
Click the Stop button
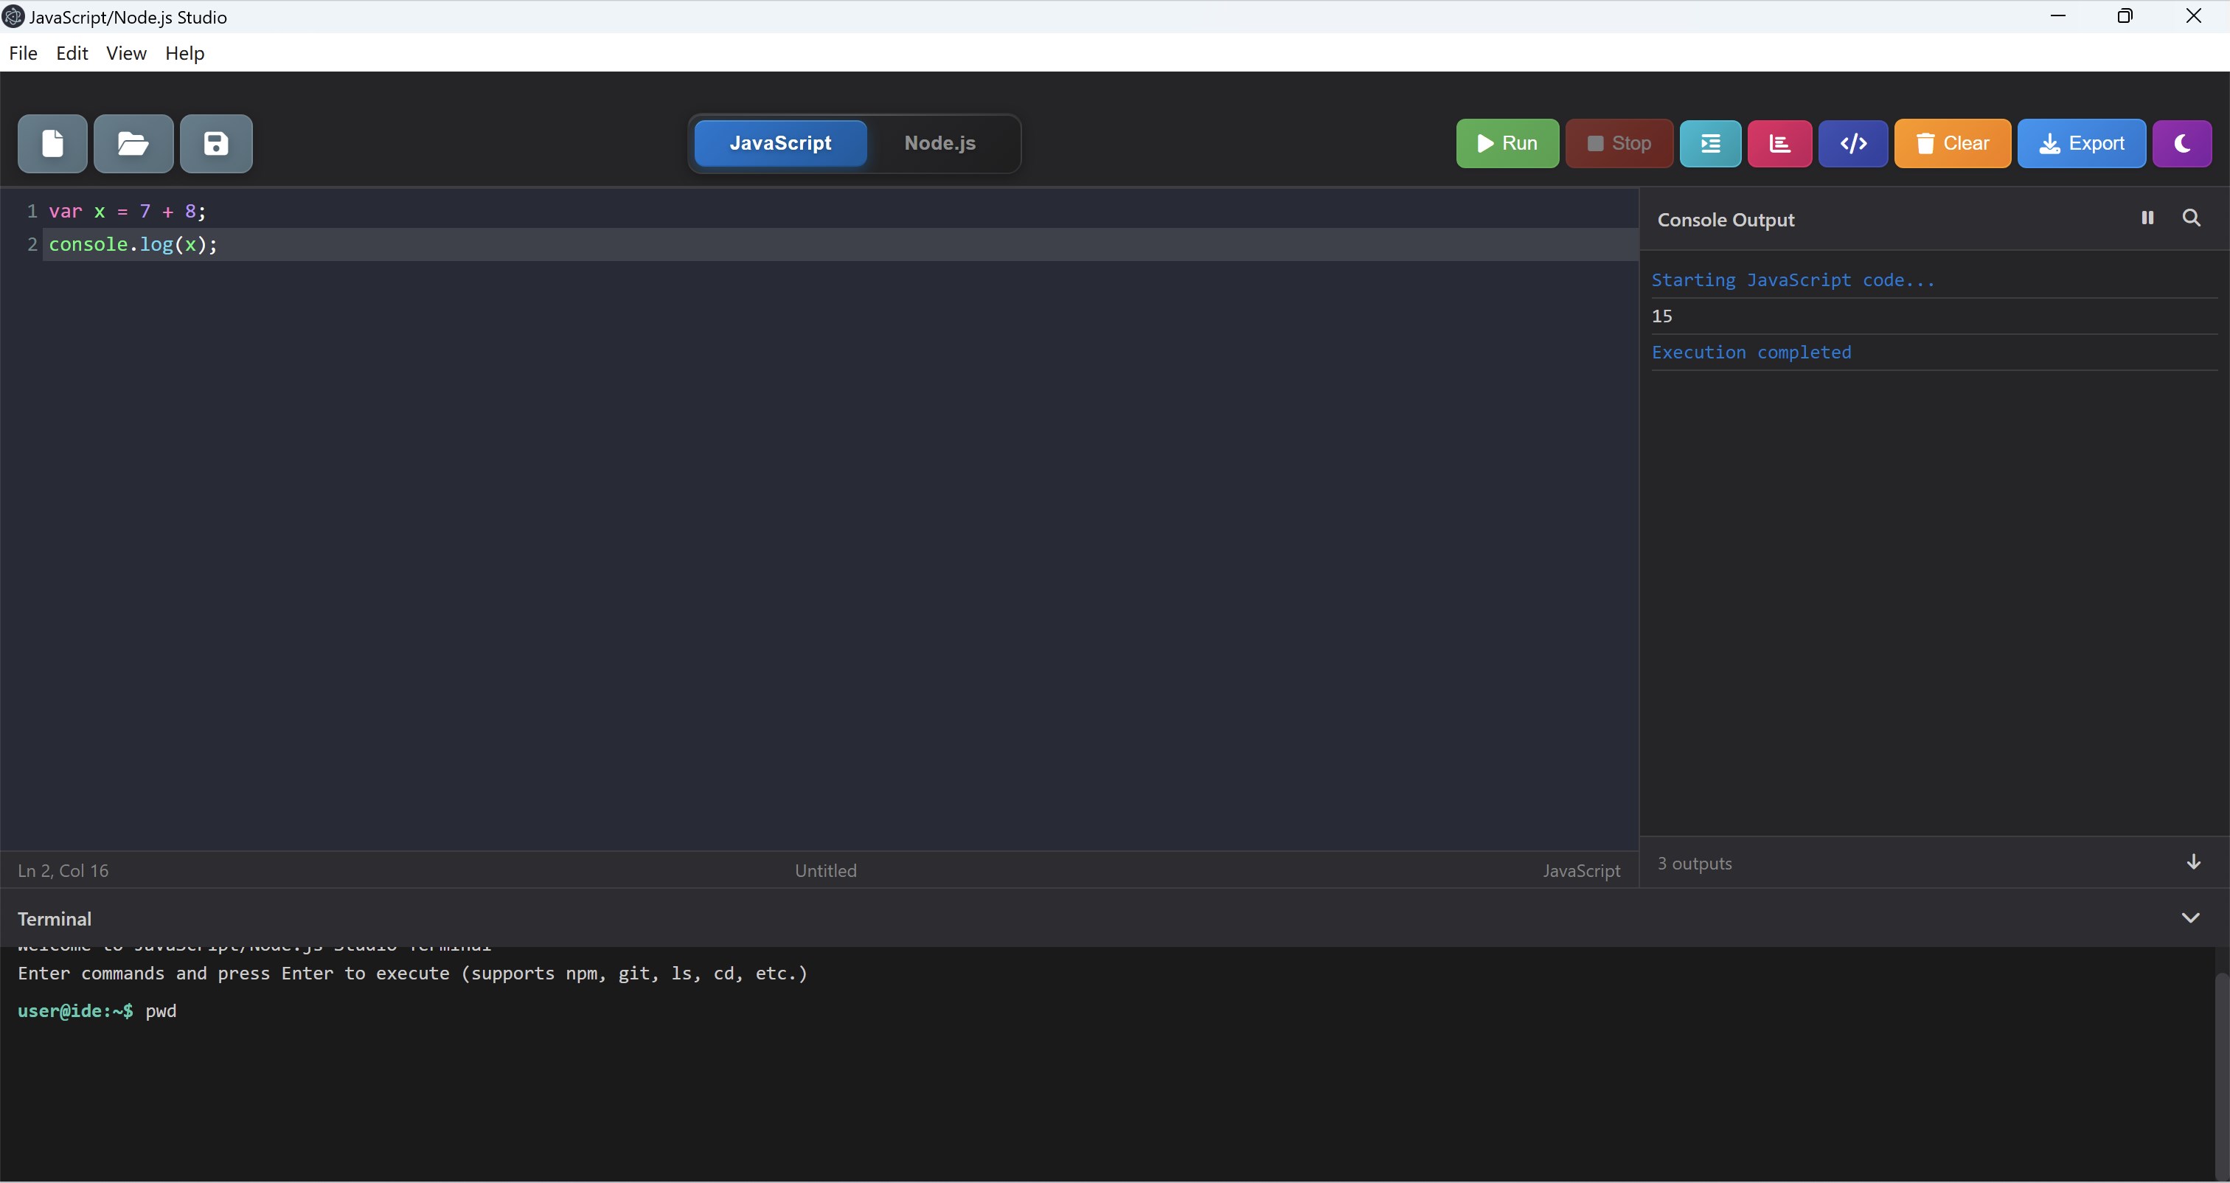click(x=1619, y=143)
